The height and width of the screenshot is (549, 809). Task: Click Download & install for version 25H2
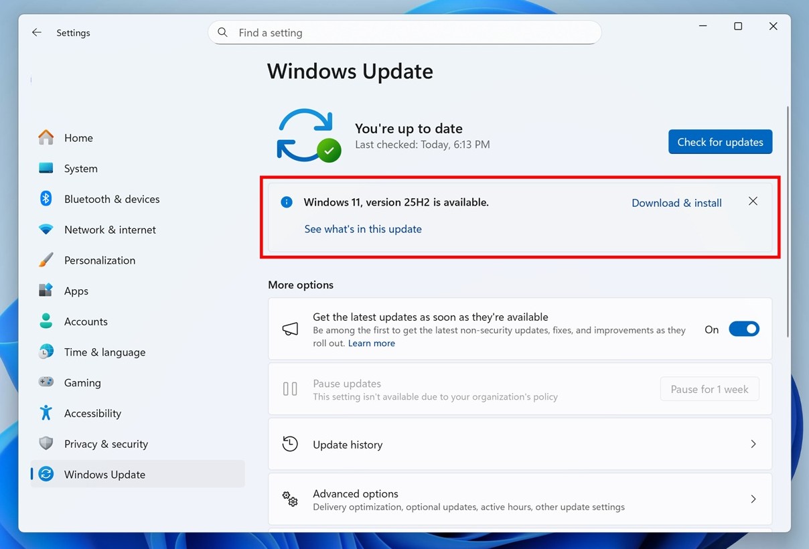(x=676, y=202)
